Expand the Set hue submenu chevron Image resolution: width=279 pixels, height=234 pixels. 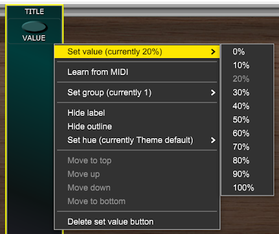[213, 140]
